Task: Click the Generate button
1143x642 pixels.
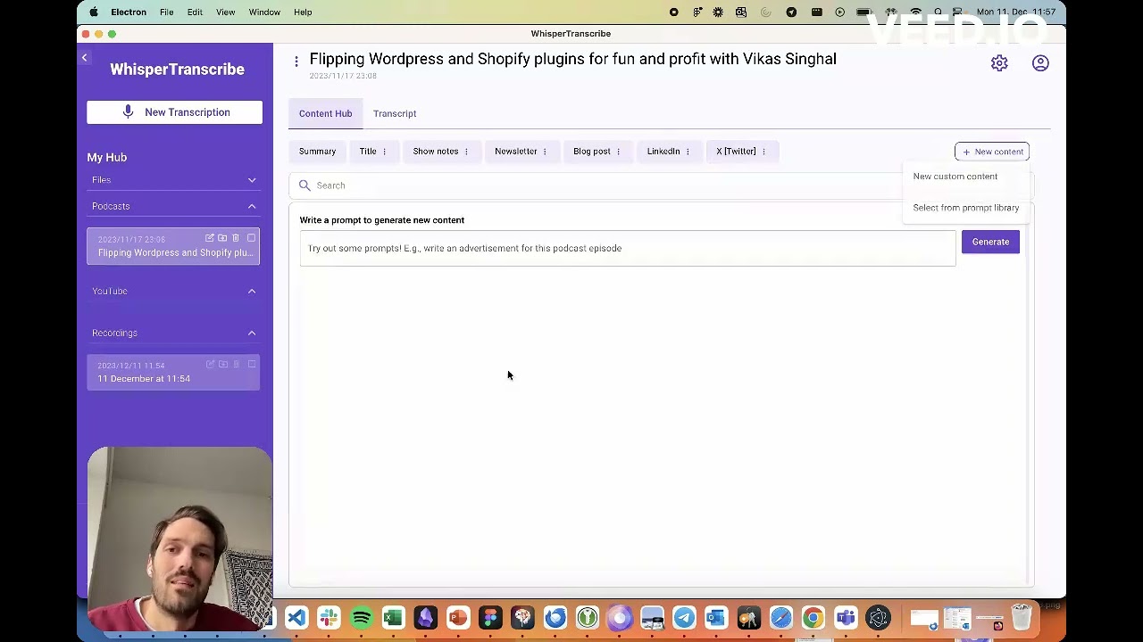Action: click(x=990, y=242)
